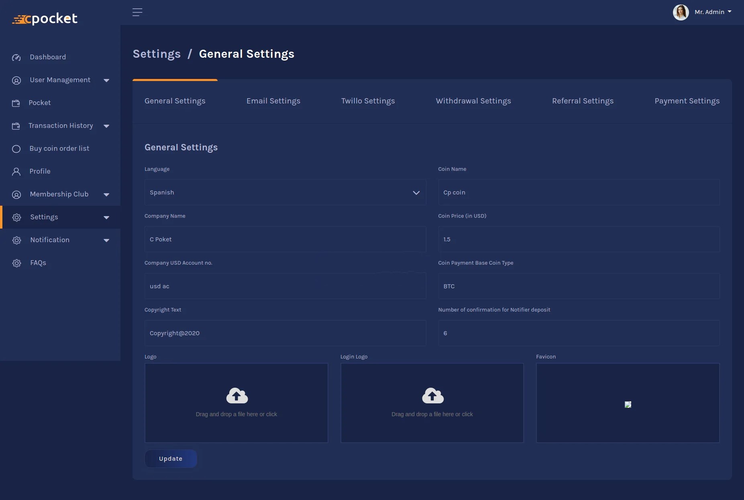Screen dimensions: 744x500
Task: Click the Pocket wallet icon
Action: pos(16,103)
